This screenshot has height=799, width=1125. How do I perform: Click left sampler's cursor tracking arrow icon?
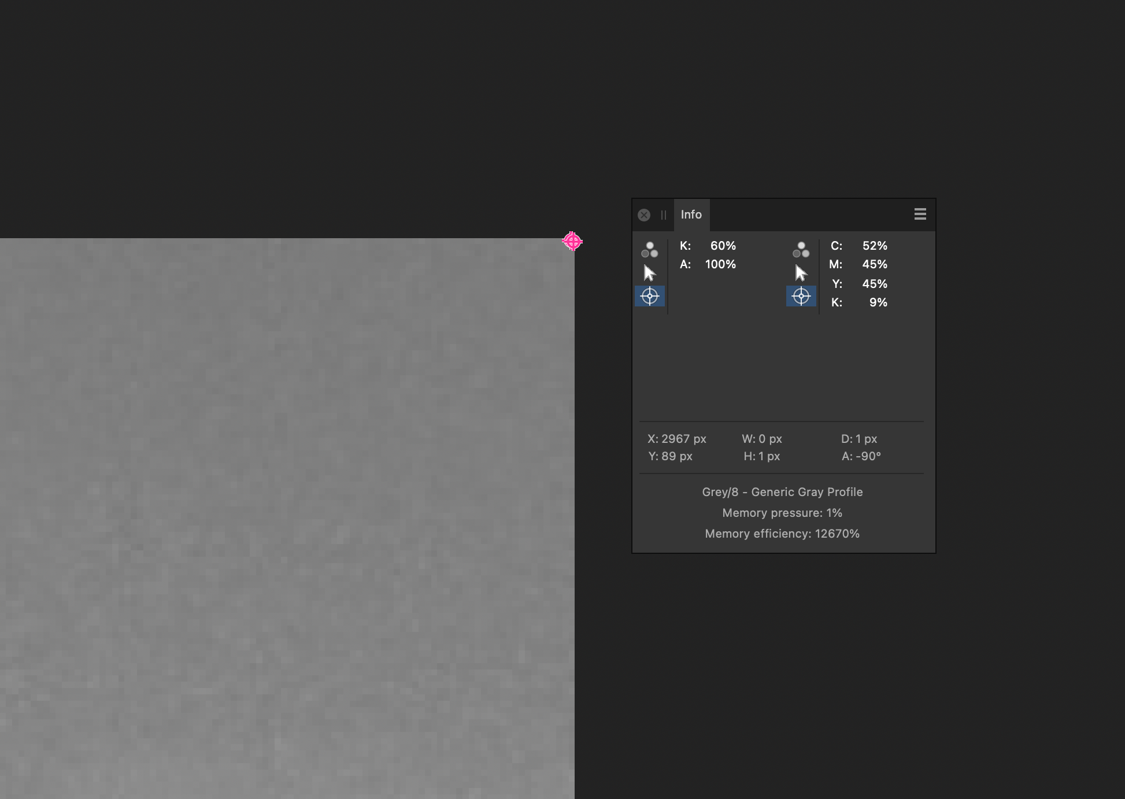tap(649, 273)
